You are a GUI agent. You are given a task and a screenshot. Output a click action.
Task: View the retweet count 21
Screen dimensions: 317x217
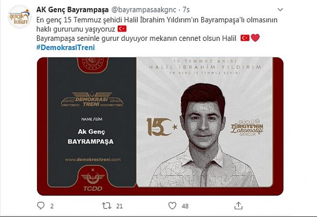click(120, 206)
